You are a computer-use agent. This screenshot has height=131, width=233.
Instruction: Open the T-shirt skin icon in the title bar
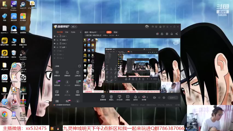(x=164, y=27)
